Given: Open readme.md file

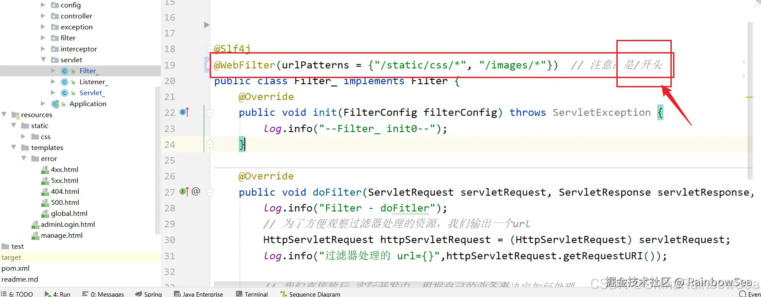Looking at the screenshot, I should point(20,279).
